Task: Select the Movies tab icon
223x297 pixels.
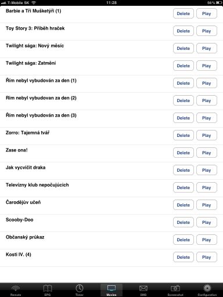Action: point(111,289)
